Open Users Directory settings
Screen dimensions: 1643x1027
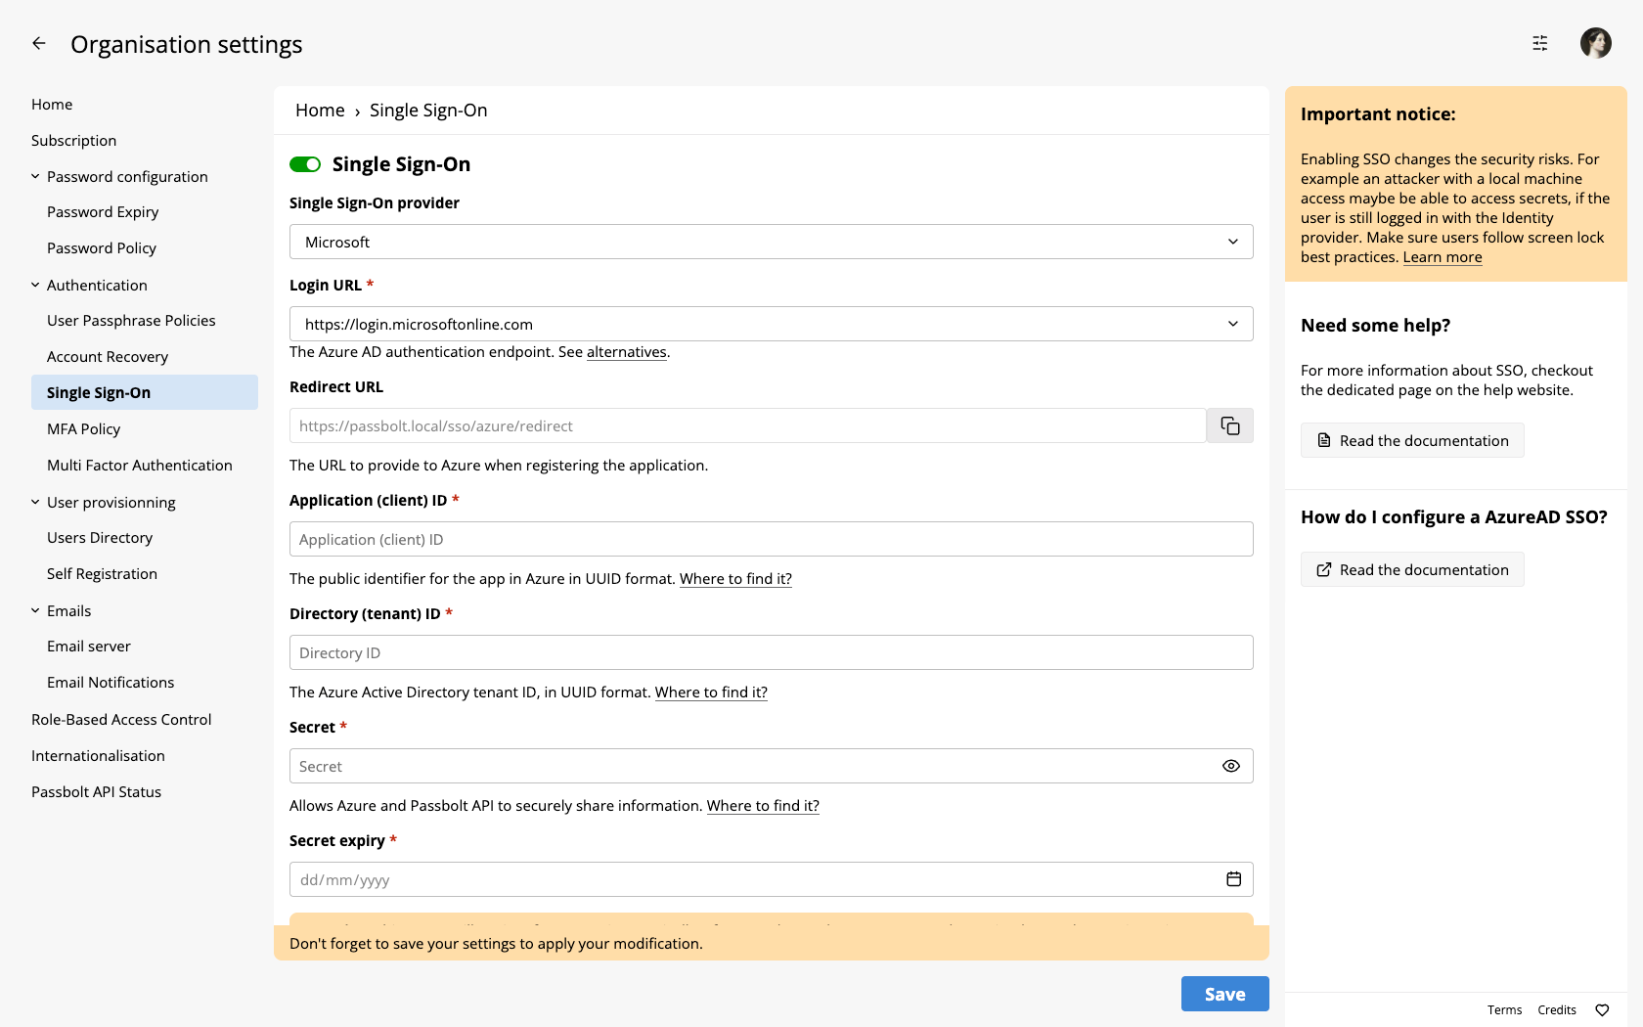(x=100, y=538)
